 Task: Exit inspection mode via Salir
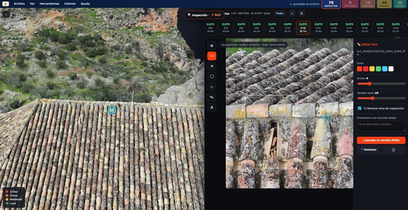[x=216, y=15]
